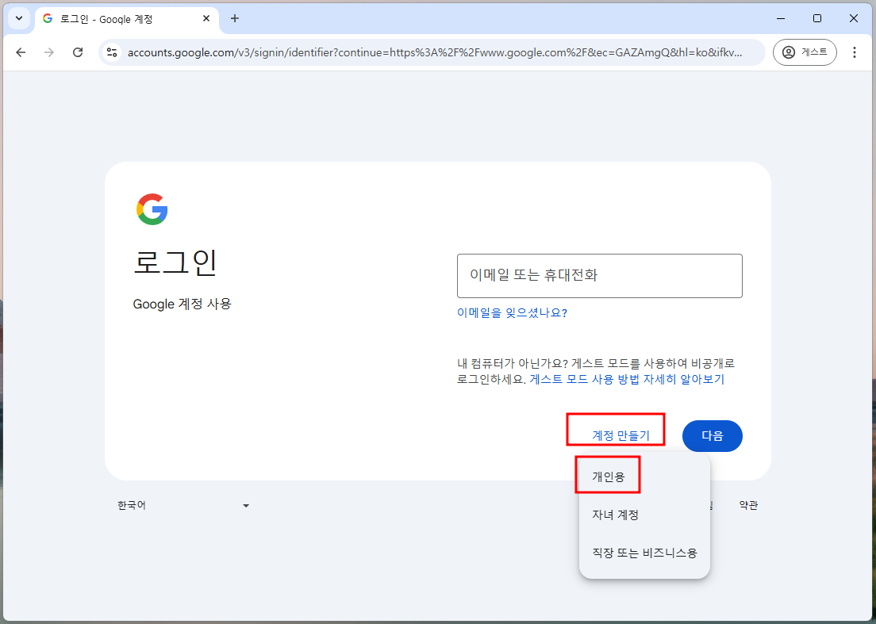Close the 로그인 - Google 계정 tab

(x=206, y=18)
